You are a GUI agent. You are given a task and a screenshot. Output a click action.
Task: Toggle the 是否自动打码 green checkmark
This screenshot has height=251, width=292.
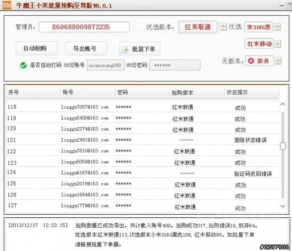tap(23, 66)
